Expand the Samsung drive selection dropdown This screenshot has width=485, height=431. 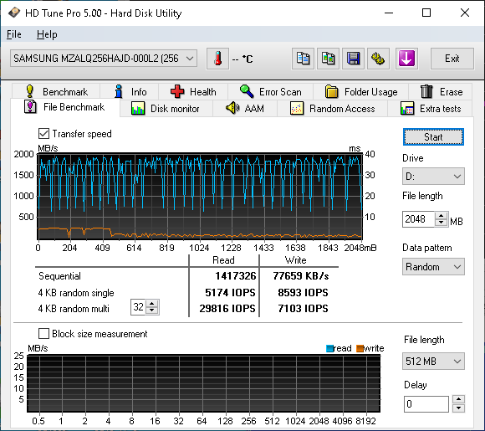104,59
